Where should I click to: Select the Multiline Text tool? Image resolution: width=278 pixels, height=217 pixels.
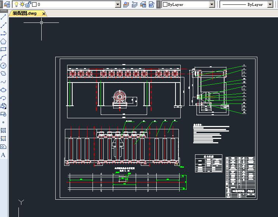coord(3,155)
